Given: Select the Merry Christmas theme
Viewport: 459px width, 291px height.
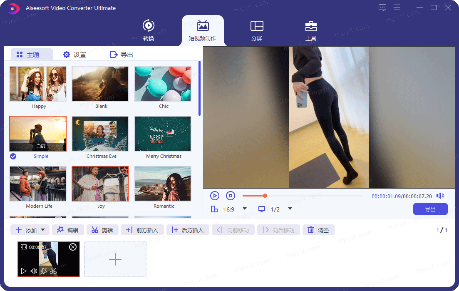Looking at the screenshot, I should pyautogui.click(x=163, y=134).
